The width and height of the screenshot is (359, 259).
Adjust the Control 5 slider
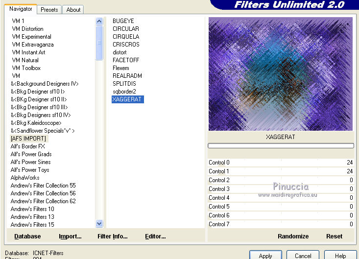(281, 207)
